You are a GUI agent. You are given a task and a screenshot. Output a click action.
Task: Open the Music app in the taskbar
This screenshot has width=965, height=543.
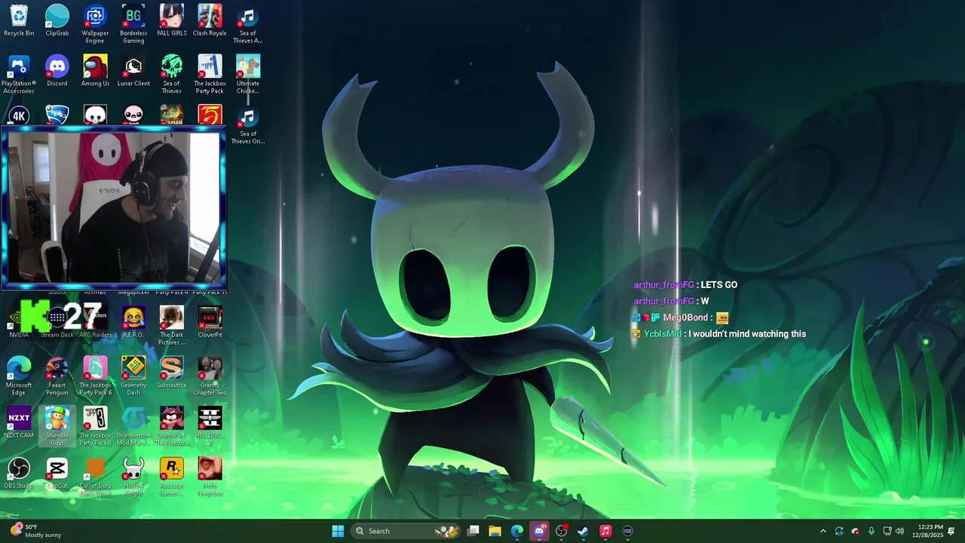coord(605,531)
